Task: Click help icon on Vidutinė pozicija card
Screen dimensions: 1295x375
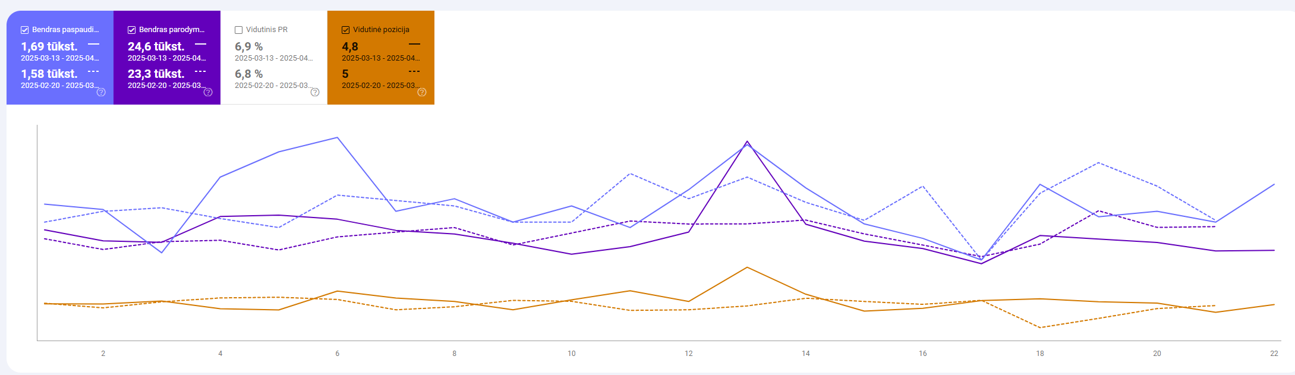Action: [x=422, y=92]
